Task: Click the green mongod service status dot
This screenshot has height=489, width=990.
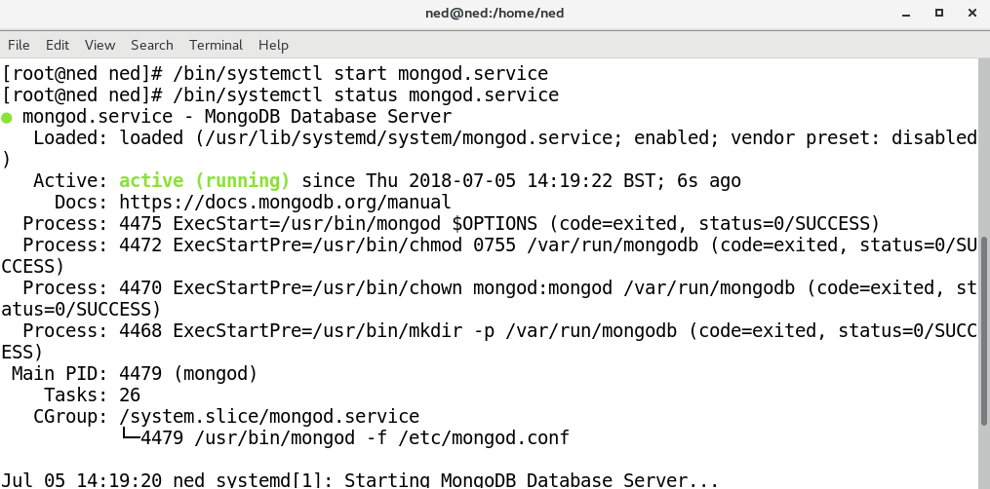Action: pos(7,118)
